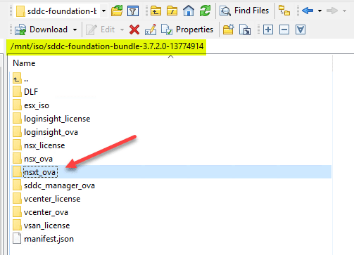This screenshot has width=354, height=255.
Task: Refresh the directory with green arrows icon
Action: pos(205,11)
